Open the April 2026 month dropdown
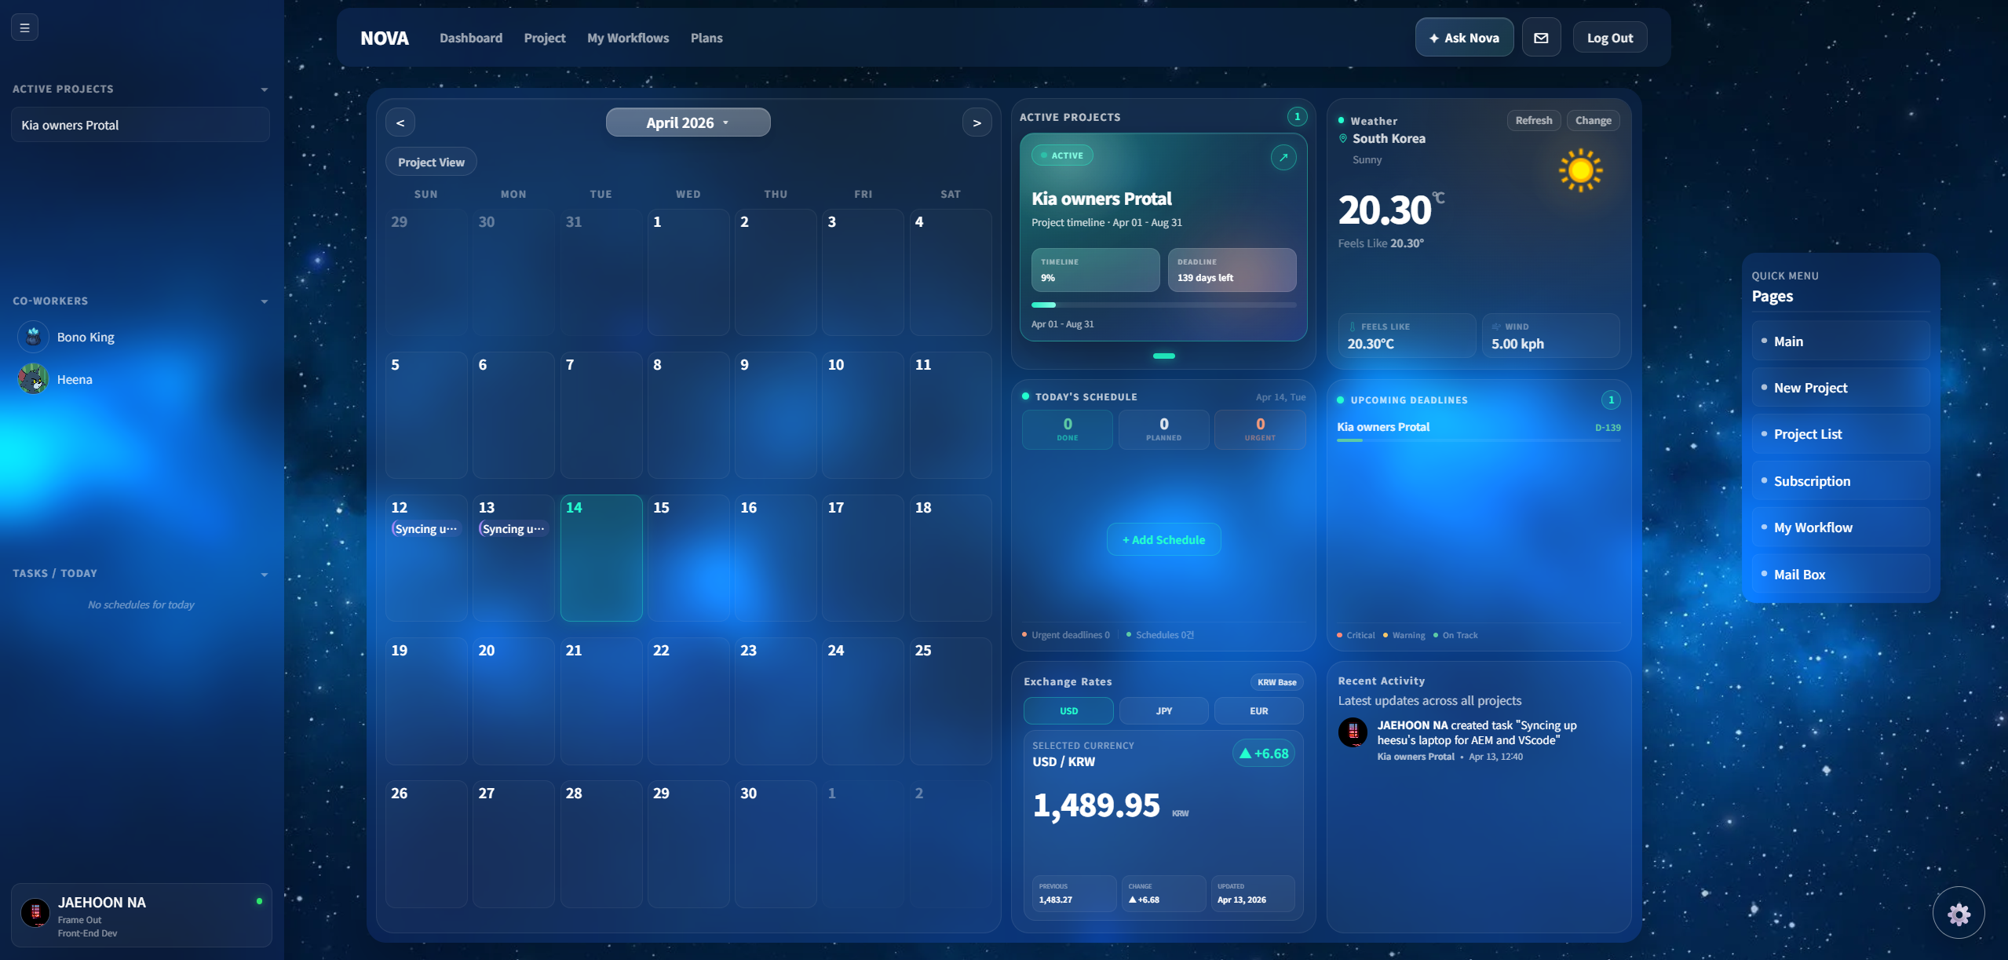This screenshot has width=2008, height=960. pos(688,122)
